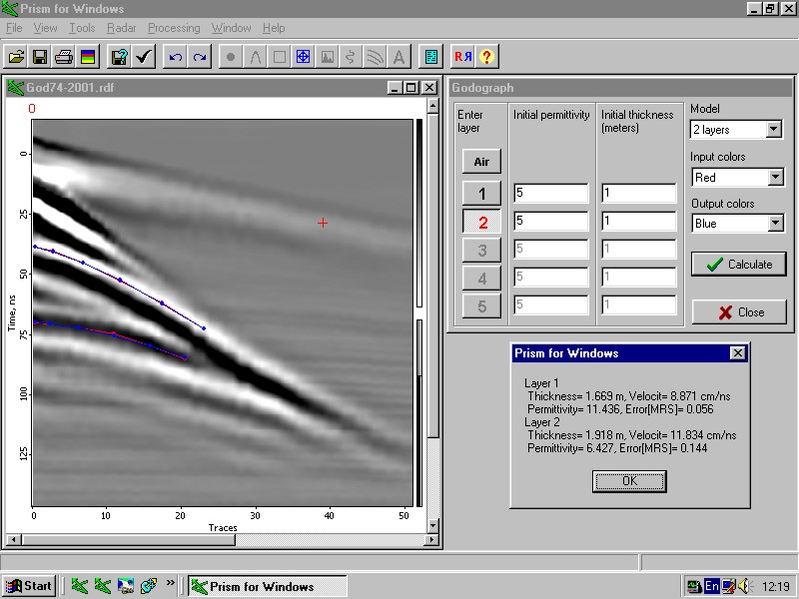Click the grayed rectangle tool icon

tap(280, 57)
